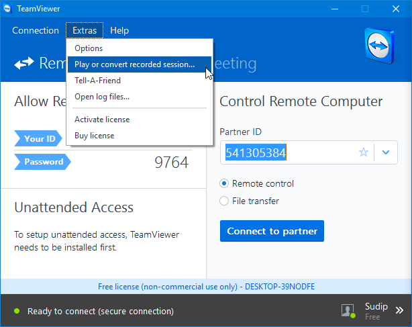Choose Play or convert recorded session
412x327 pixels.
tap(140, 64)
